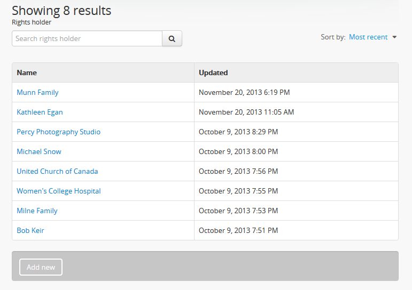Screen dimensions: 412x290
Task: Select Percy Photography Studio link
Action: (x=58, y=132)
